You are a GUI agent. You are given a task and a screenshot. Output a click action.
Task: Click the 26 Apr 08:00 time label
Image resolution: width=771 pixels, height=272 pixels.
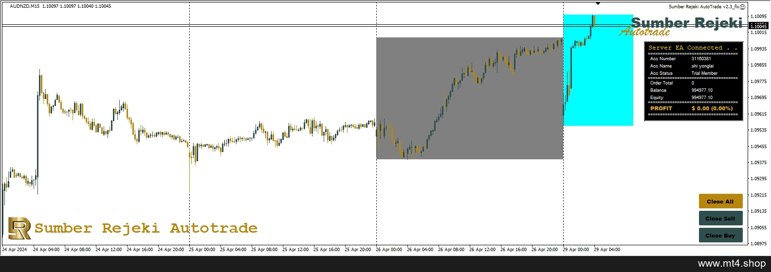pos(451,250)
